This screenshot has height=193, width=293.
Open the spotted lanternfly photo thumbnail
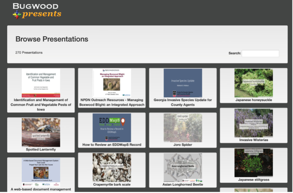point(41,132)
